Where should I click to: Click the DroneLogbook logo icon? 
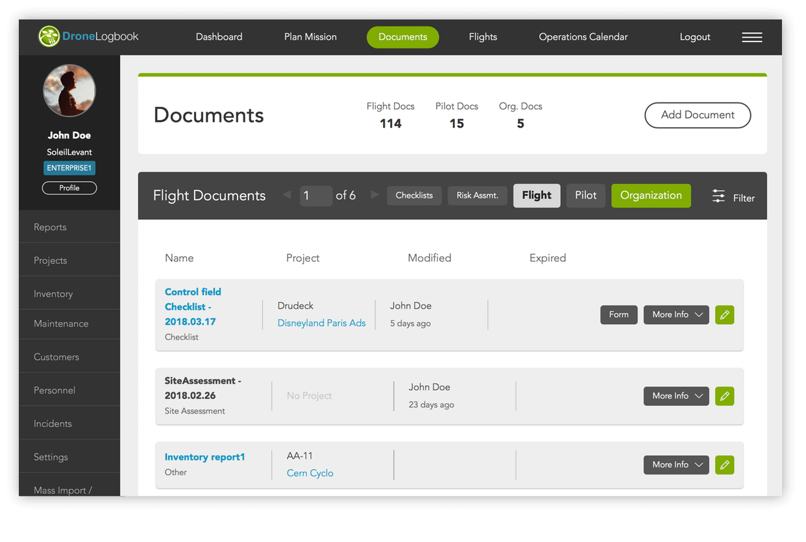[x=49, y=37]
